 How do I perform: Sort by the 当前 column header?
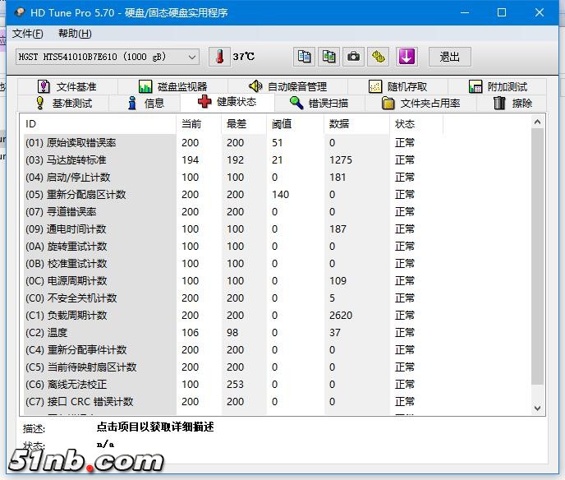(199, 123)
